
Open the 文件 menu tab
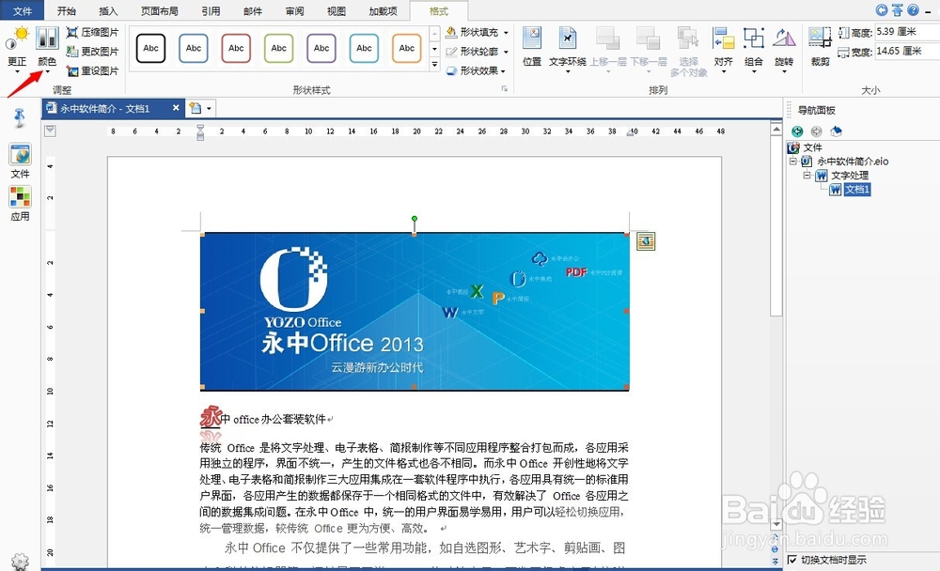coord(23,10)
